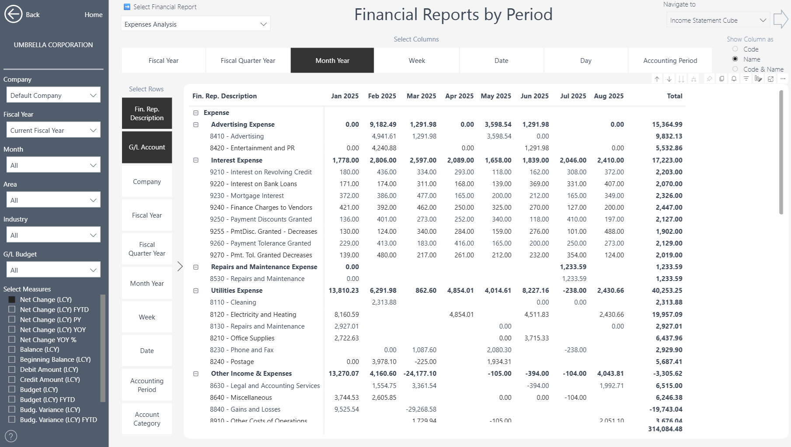The width and height of the screenshot is (791, 447).
Task: Select the Code & Name radio option
Action: 735,69
